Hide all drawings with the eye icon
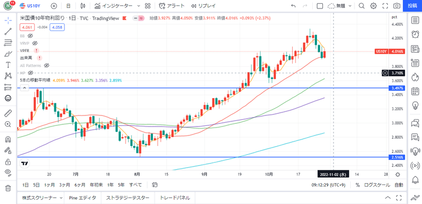 click(x=8, y=173)
